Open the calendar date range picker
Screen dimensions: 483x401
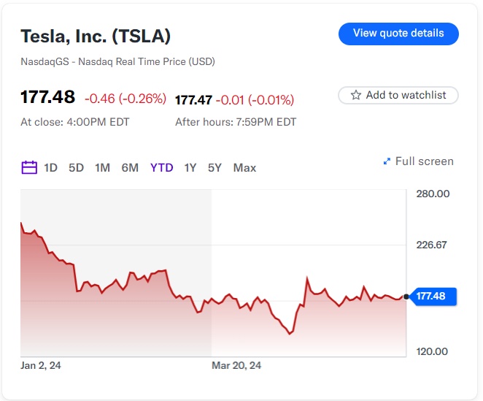pyautogui.click(x=29, y=167)
